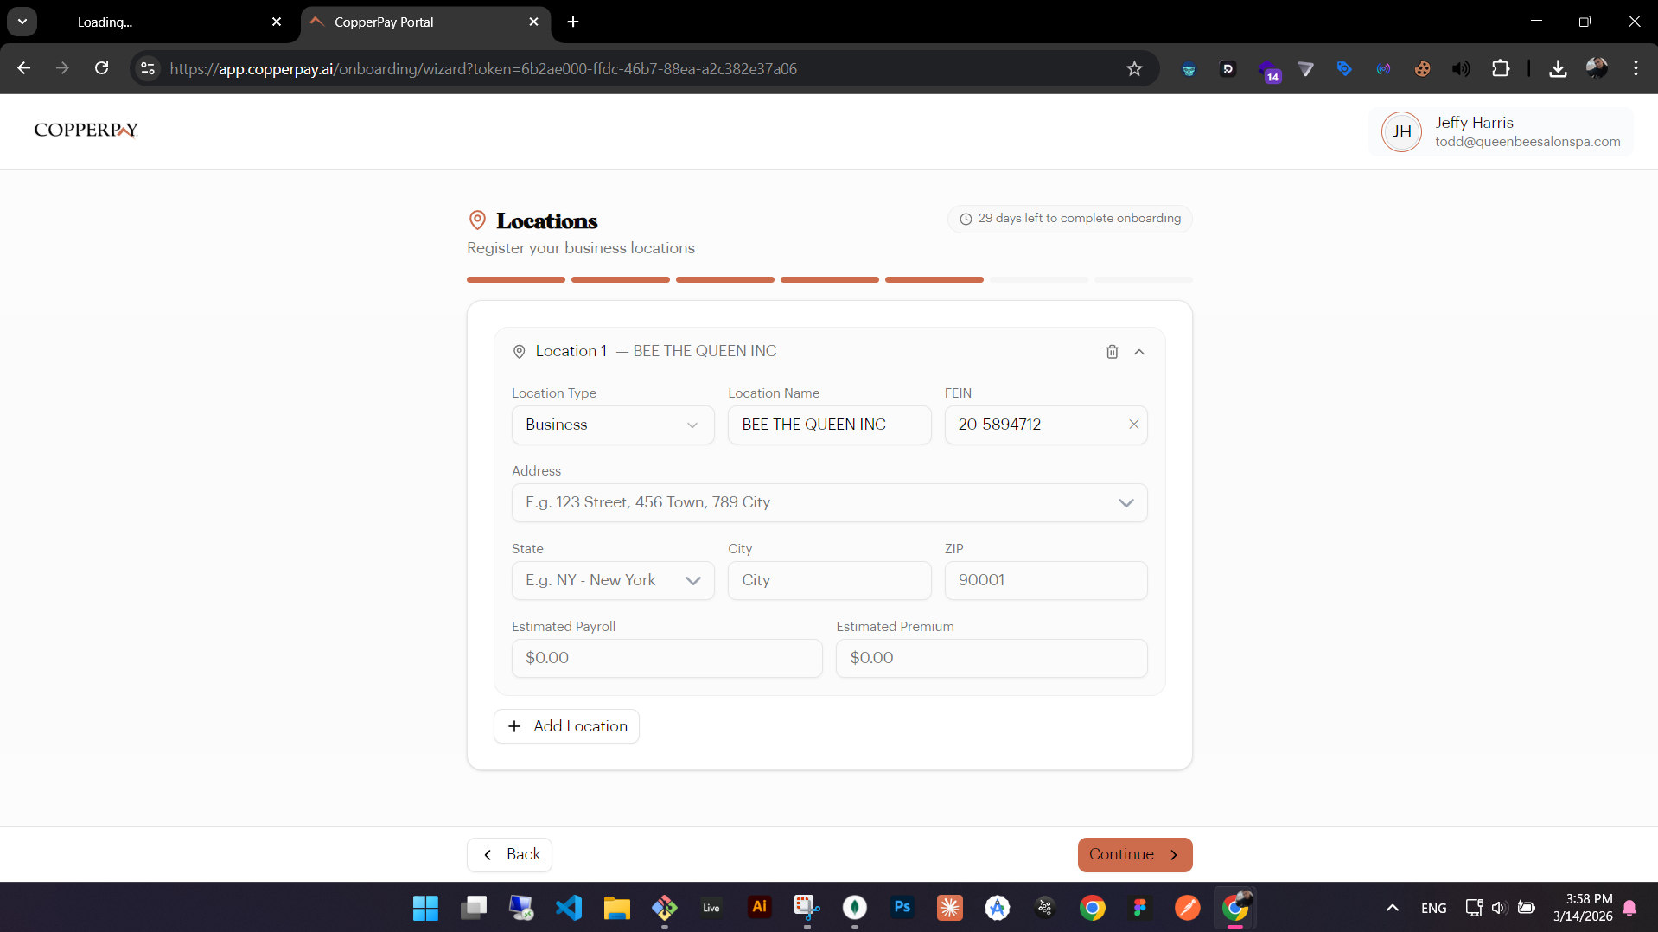1658x932 pixels.
Task: Open the Location Type dropdown
Action: [x=612, y=425]
